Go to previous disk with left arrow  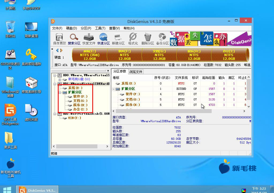tap(57, 51)
